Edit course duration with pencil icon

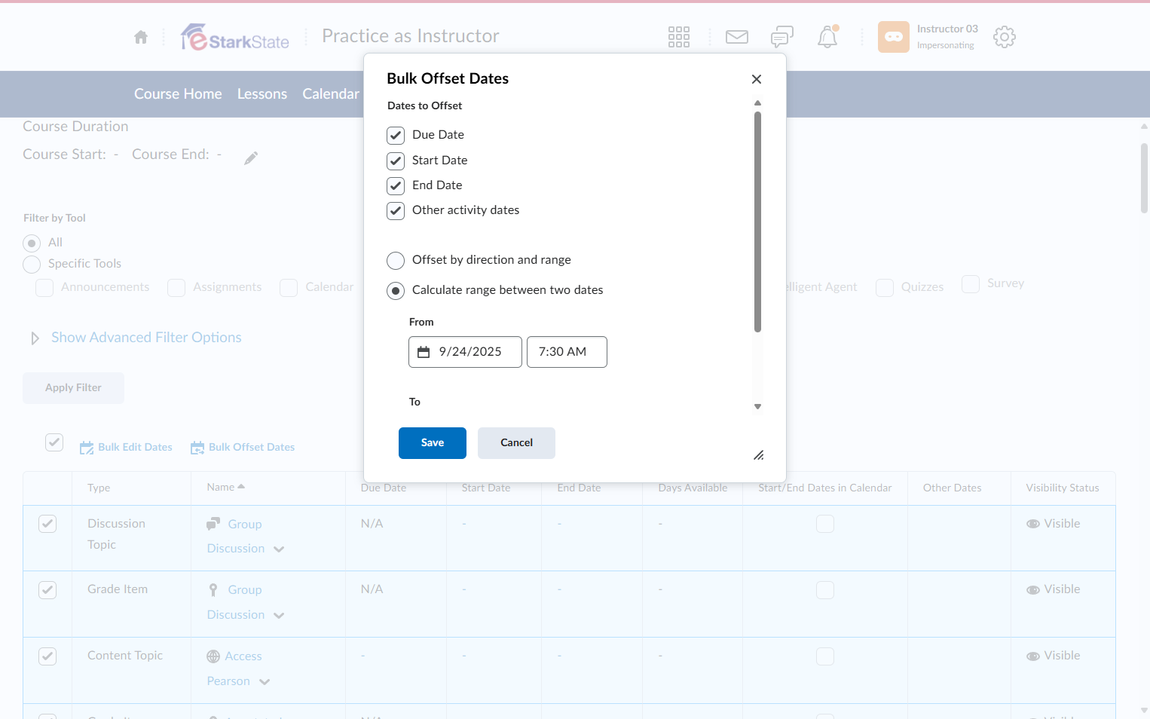(x=251, y=158)
